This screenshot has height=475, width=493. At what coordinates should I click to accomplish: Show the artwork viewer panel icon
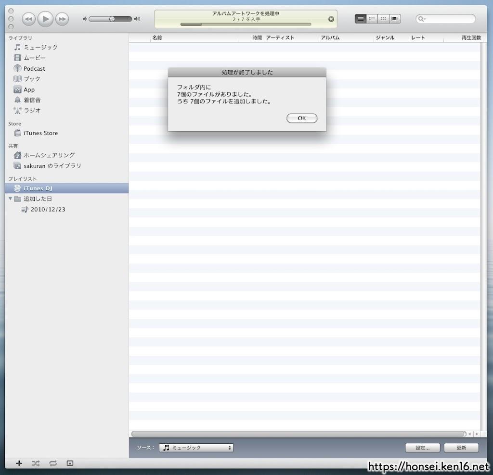pos(70,463)
